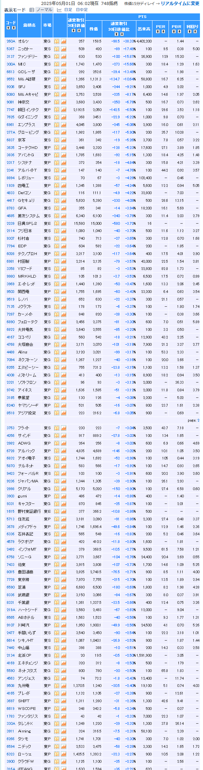Screen dimensions: 203x770
Task: Open the book info icon for オルツ
Action: [x=57, y=41]
